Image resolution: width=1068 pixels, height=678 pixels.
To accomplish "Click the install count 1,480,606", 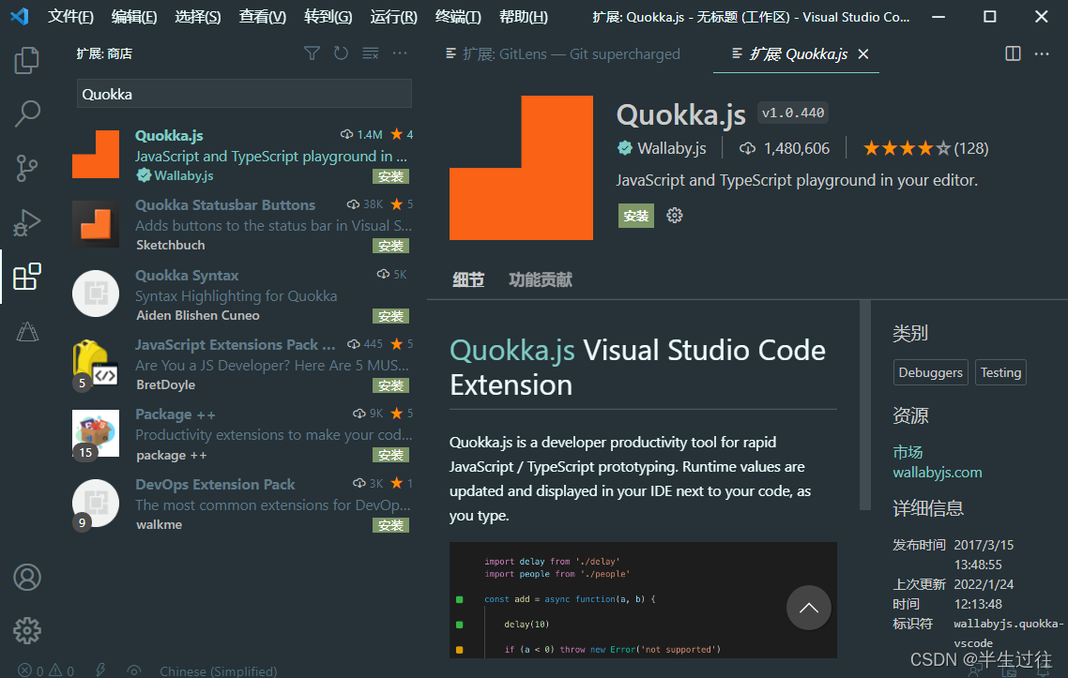I will click(x=785, y=148).
